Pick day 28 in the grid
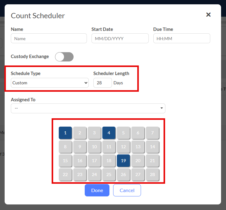 (x=152, y=174)
